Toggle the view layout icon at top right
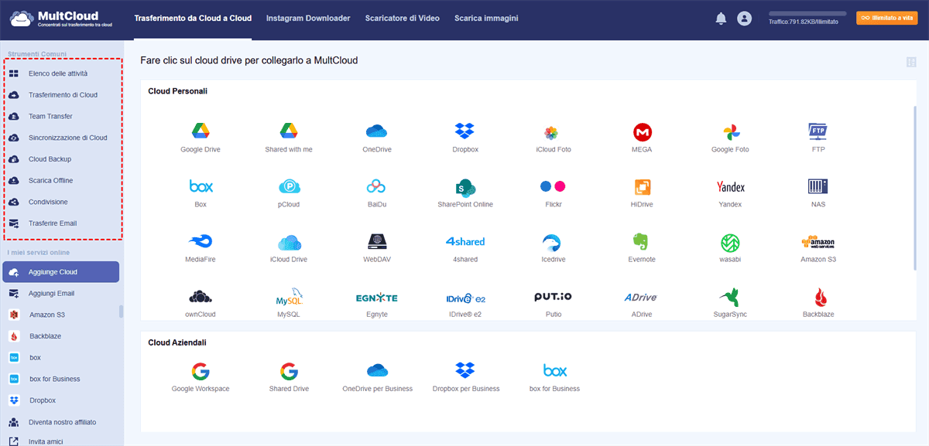929x446 pixels. (910, 63)
